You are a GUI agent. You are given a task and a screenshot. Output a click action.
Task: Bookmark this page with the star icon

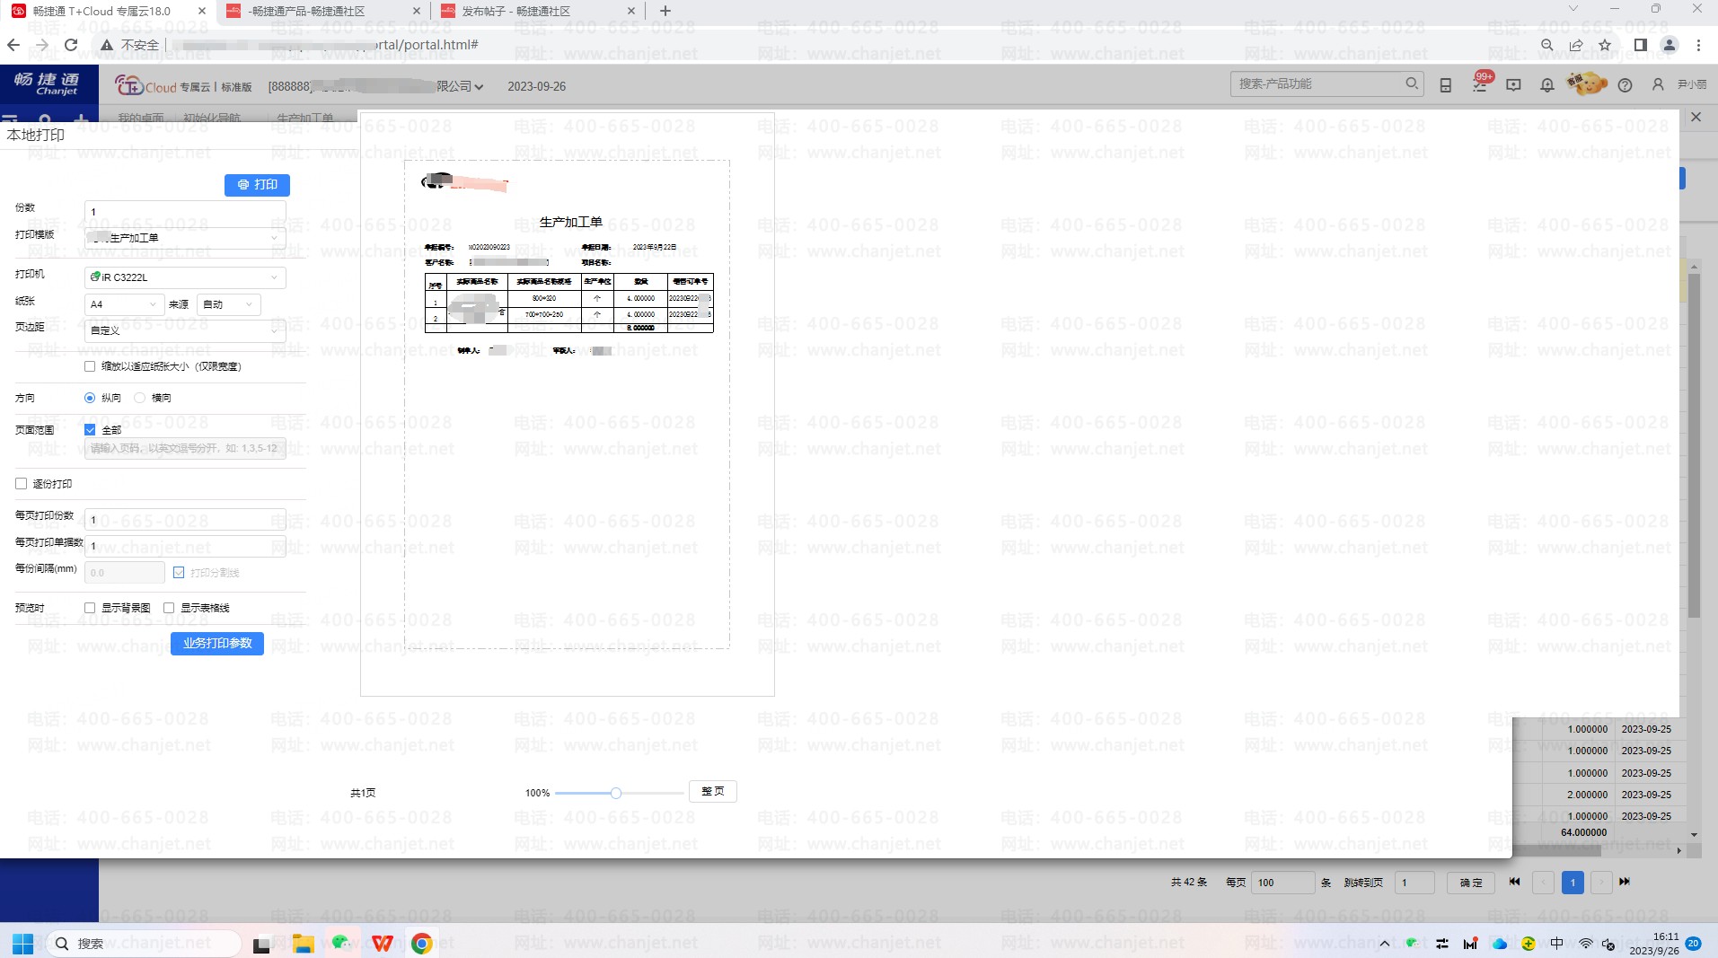point(1605,45)
